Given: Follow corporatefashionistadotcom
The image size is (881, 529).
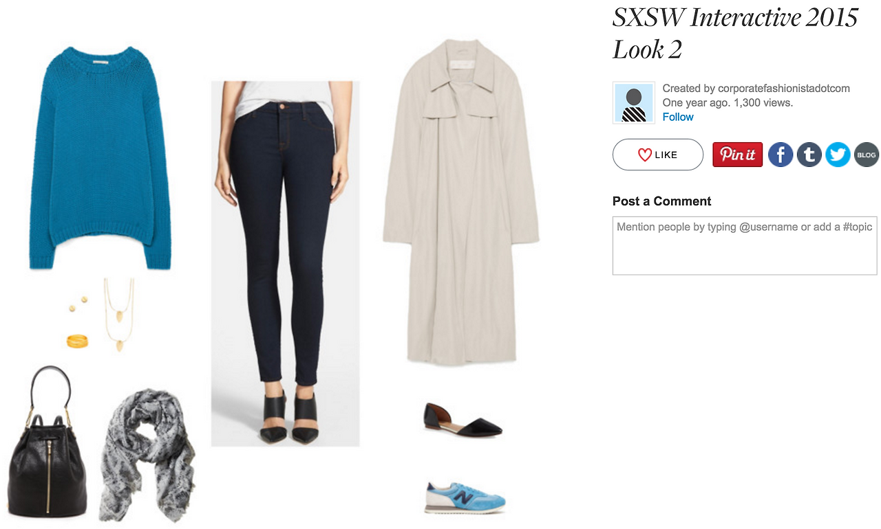Looking at the screenshot, I should coord(677,117).
